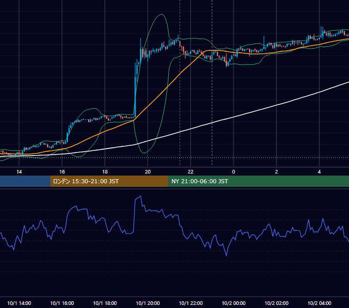The image size is (349, 308).
Task: Click the 10/2 04:00 date label
Action: [x=319, y=303]
